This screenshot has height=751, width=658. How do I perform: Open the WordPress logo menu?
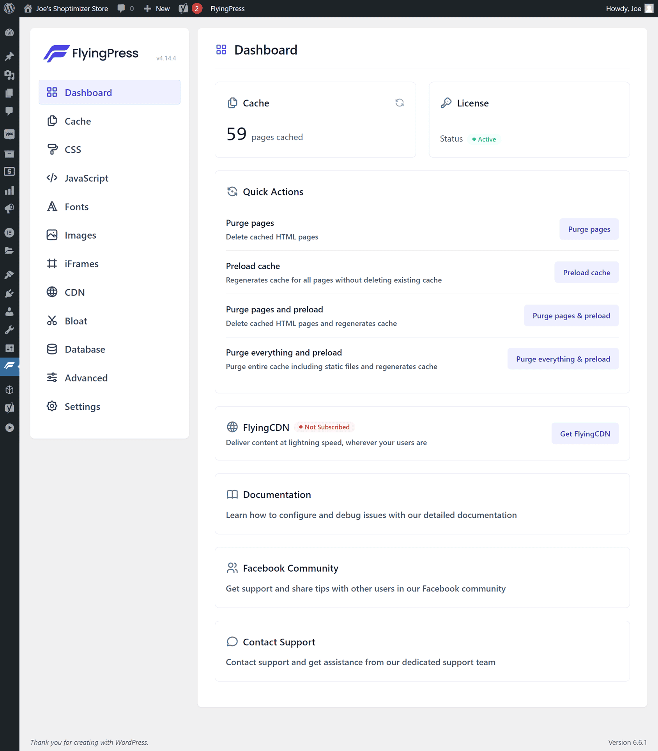[9, 9]
